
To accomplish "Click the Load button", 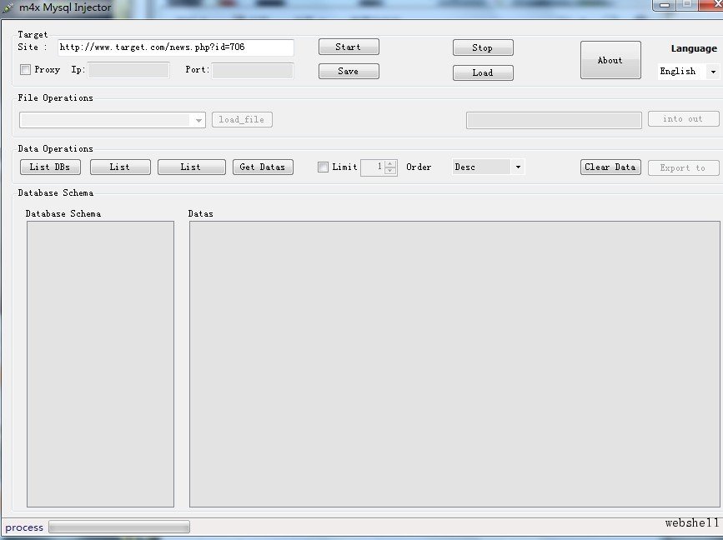I will (x=483, y=72).
